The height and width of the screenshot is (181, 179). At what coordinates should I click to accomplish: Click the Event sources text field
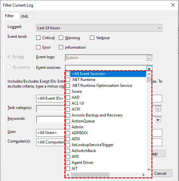point(106,68)
